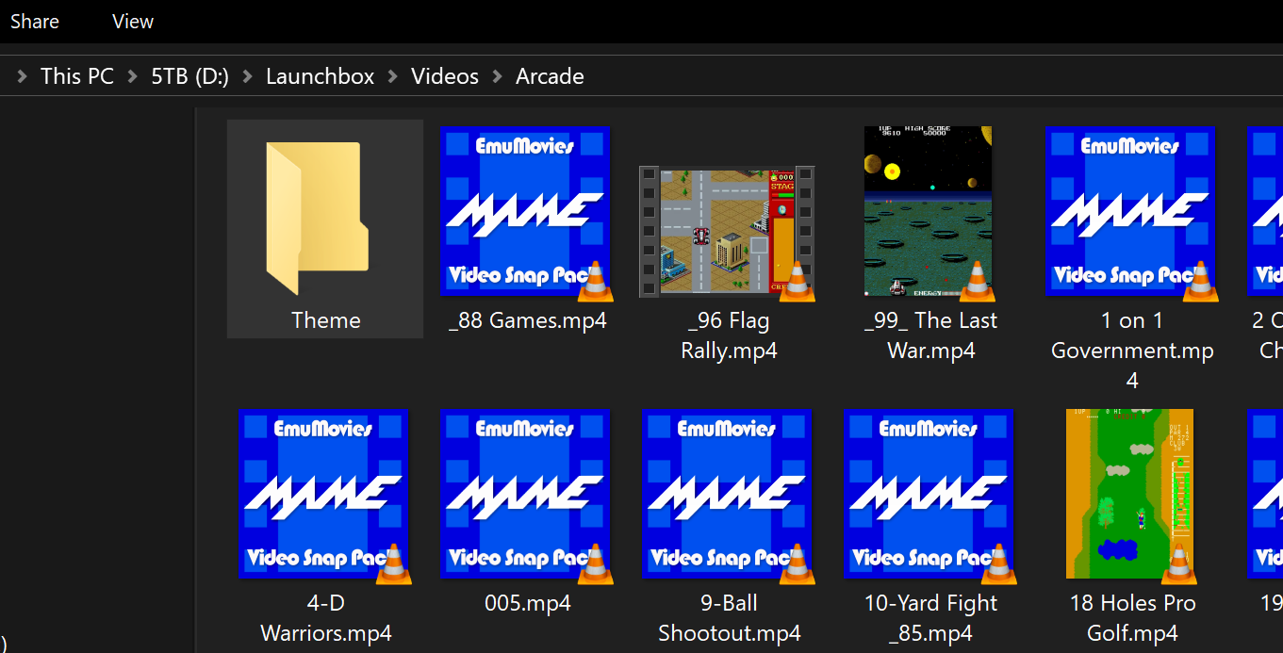1283x653 pixels.
Task: Click the file name '_99_ The Last War.mp4'
Action: pyautogui.click(x=930, y=335)
